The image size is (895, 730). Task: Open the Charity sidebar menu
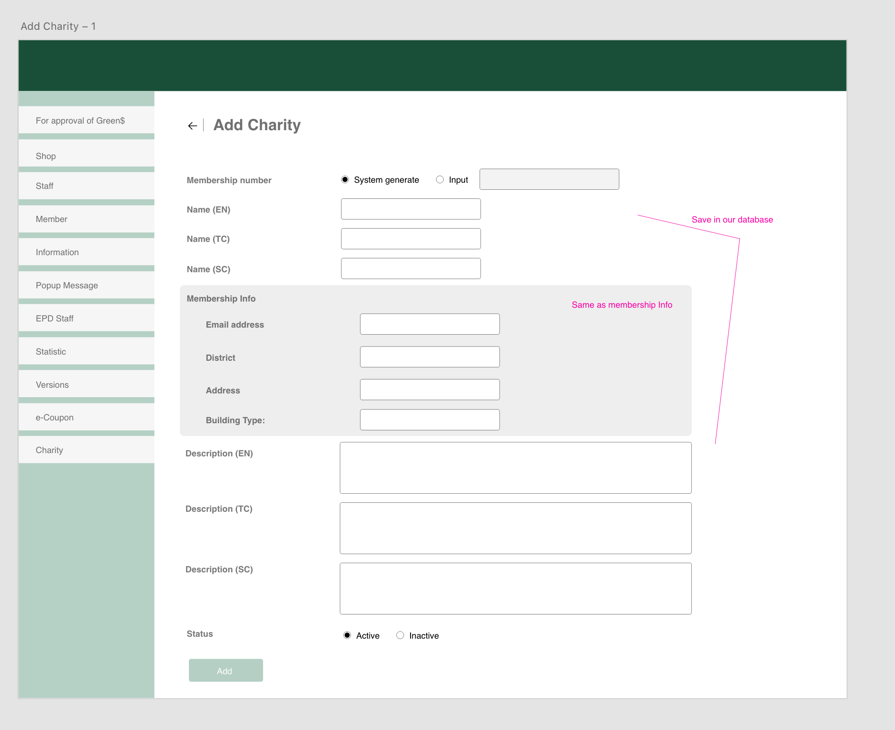tap(86, 450)
